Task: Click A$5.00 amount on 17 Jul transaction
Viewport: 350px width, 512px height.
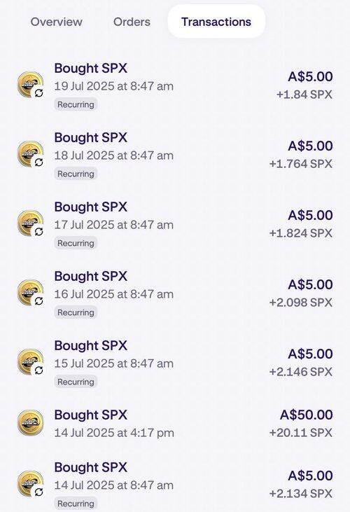Action: pyautogui.click(x=310, y=215)
